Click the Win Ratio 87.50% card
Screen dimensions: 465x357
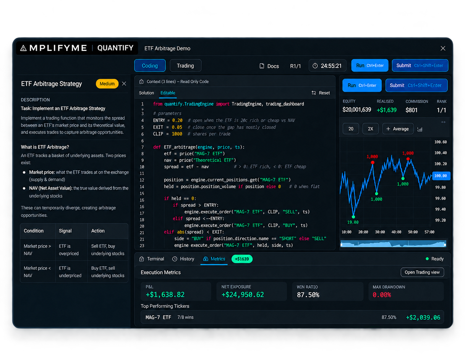328,291
